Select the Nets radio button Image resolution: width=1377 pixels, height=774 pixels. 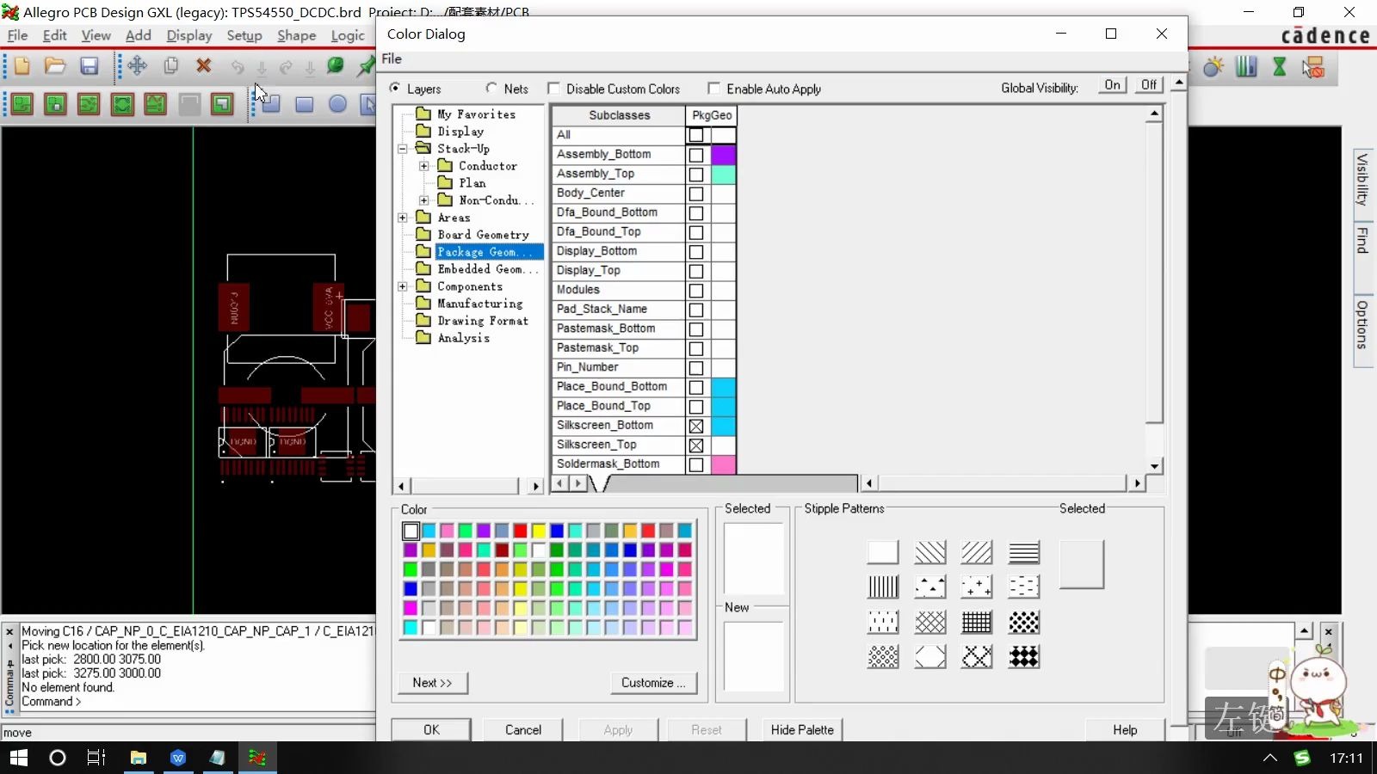[491, 88]
